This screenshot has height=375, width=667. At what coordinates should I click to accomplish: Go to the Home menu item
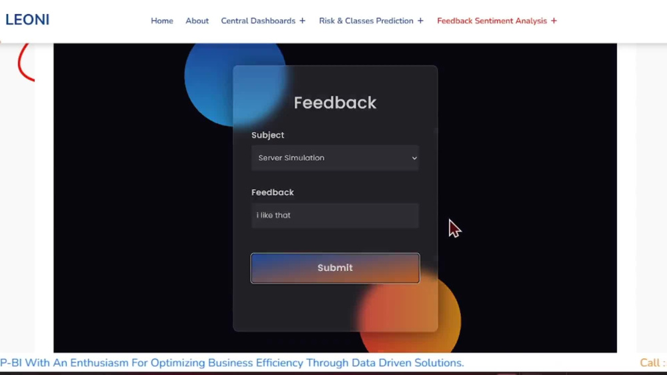pyautogui.click(x=162, y=21)
